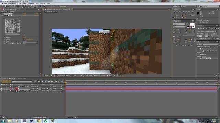Select the Puppet Pin tool
This screenshot has height=123, width=220.
tap(44, 6)
